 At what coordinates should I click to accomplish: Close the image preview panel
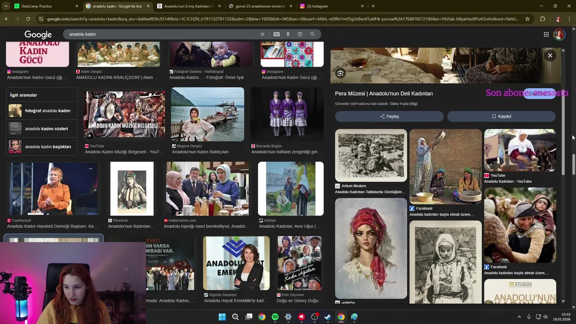[x=550, y=55]
